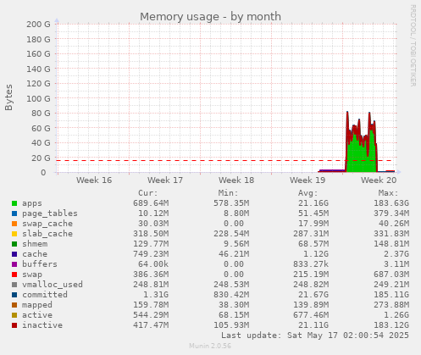The width and height of the screenshot is (421, 355).
Task: Click the page_tables blue legend swatch
Action: point(14,214)
